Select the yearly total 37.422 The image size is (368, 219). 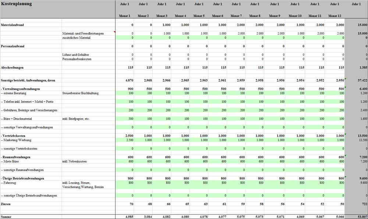point(362,80)
